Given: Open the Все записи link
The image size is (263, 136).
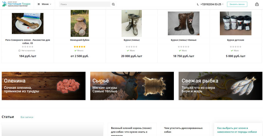Looking at the screenshot, I should click(x=27, y=117).
